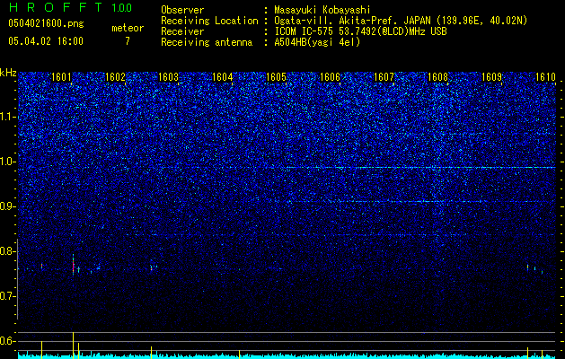Click the 0.6 kHz frequency axis label
The height and width of the screenshot is (359, 565).
[x=7, y=341]
